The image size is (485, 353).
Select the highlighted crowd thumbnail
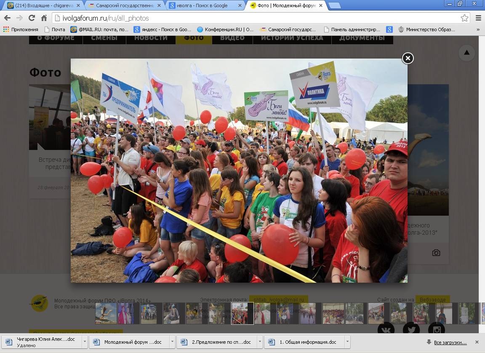click(x=242, y=313)
